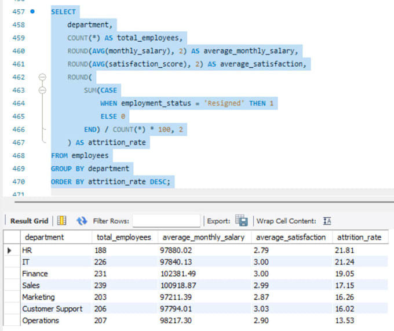Image resolution: width=394 pixels, height=331 pixels.
Task: Click the total_employees alias on line 459
Action: pyautogui.click(x=148, y=38)
